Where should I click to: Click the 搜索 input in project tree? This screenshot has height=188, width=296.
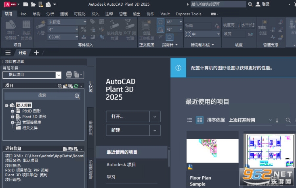click(42, 96)
